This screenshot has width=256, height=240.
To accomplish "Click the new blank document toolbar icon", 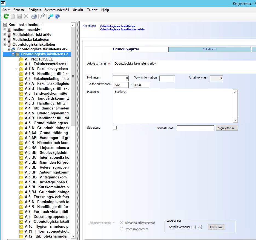I will pyautogui.click(x=13, y=16).
